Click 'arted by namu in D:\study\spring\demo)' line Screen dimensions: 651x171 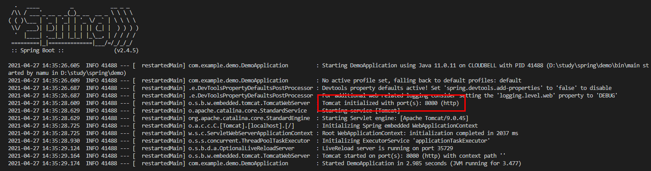click(x=68, y=73)
